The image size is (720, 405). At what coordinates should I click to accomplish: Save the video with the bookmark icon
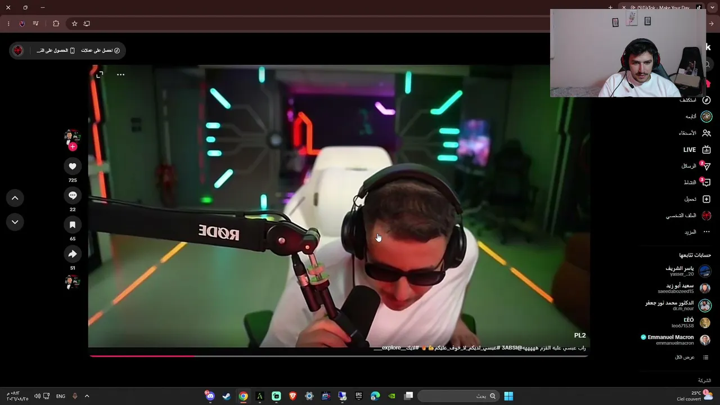coord(73,224)
